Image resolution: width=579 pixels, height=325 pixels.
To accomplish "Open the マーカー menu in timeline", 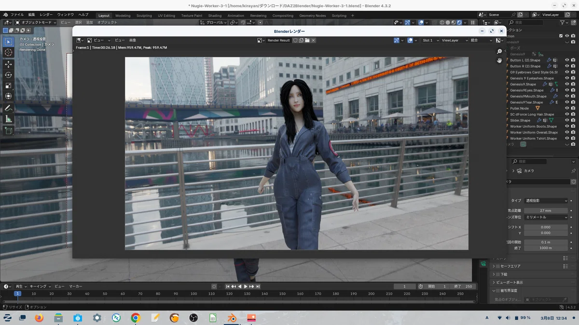I will point(75,286).
